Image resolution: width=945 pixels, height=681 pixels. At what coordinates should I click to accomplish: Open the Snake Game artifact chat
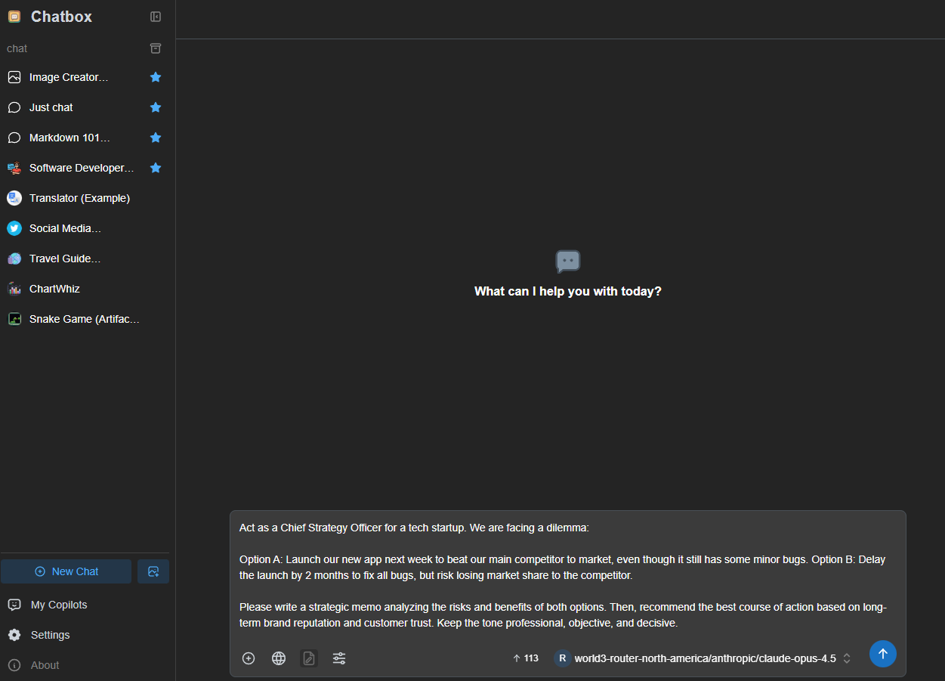pos(84,319)
